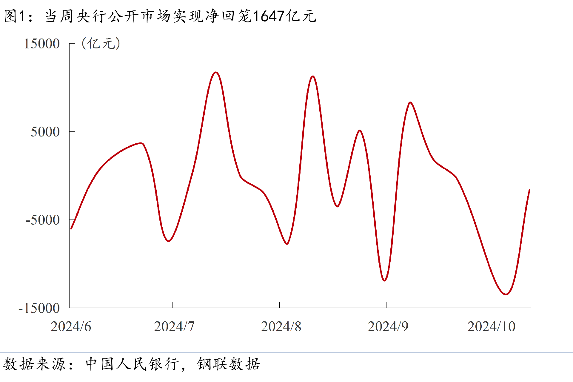Click the 2024/7 x-axis label
The width and height of the screenshot is (573, 382).
pos(174,326)
